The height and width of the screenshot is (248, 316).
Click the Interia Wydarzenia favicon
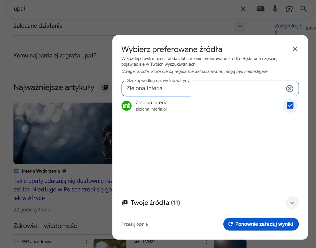[x=16, y=171]
